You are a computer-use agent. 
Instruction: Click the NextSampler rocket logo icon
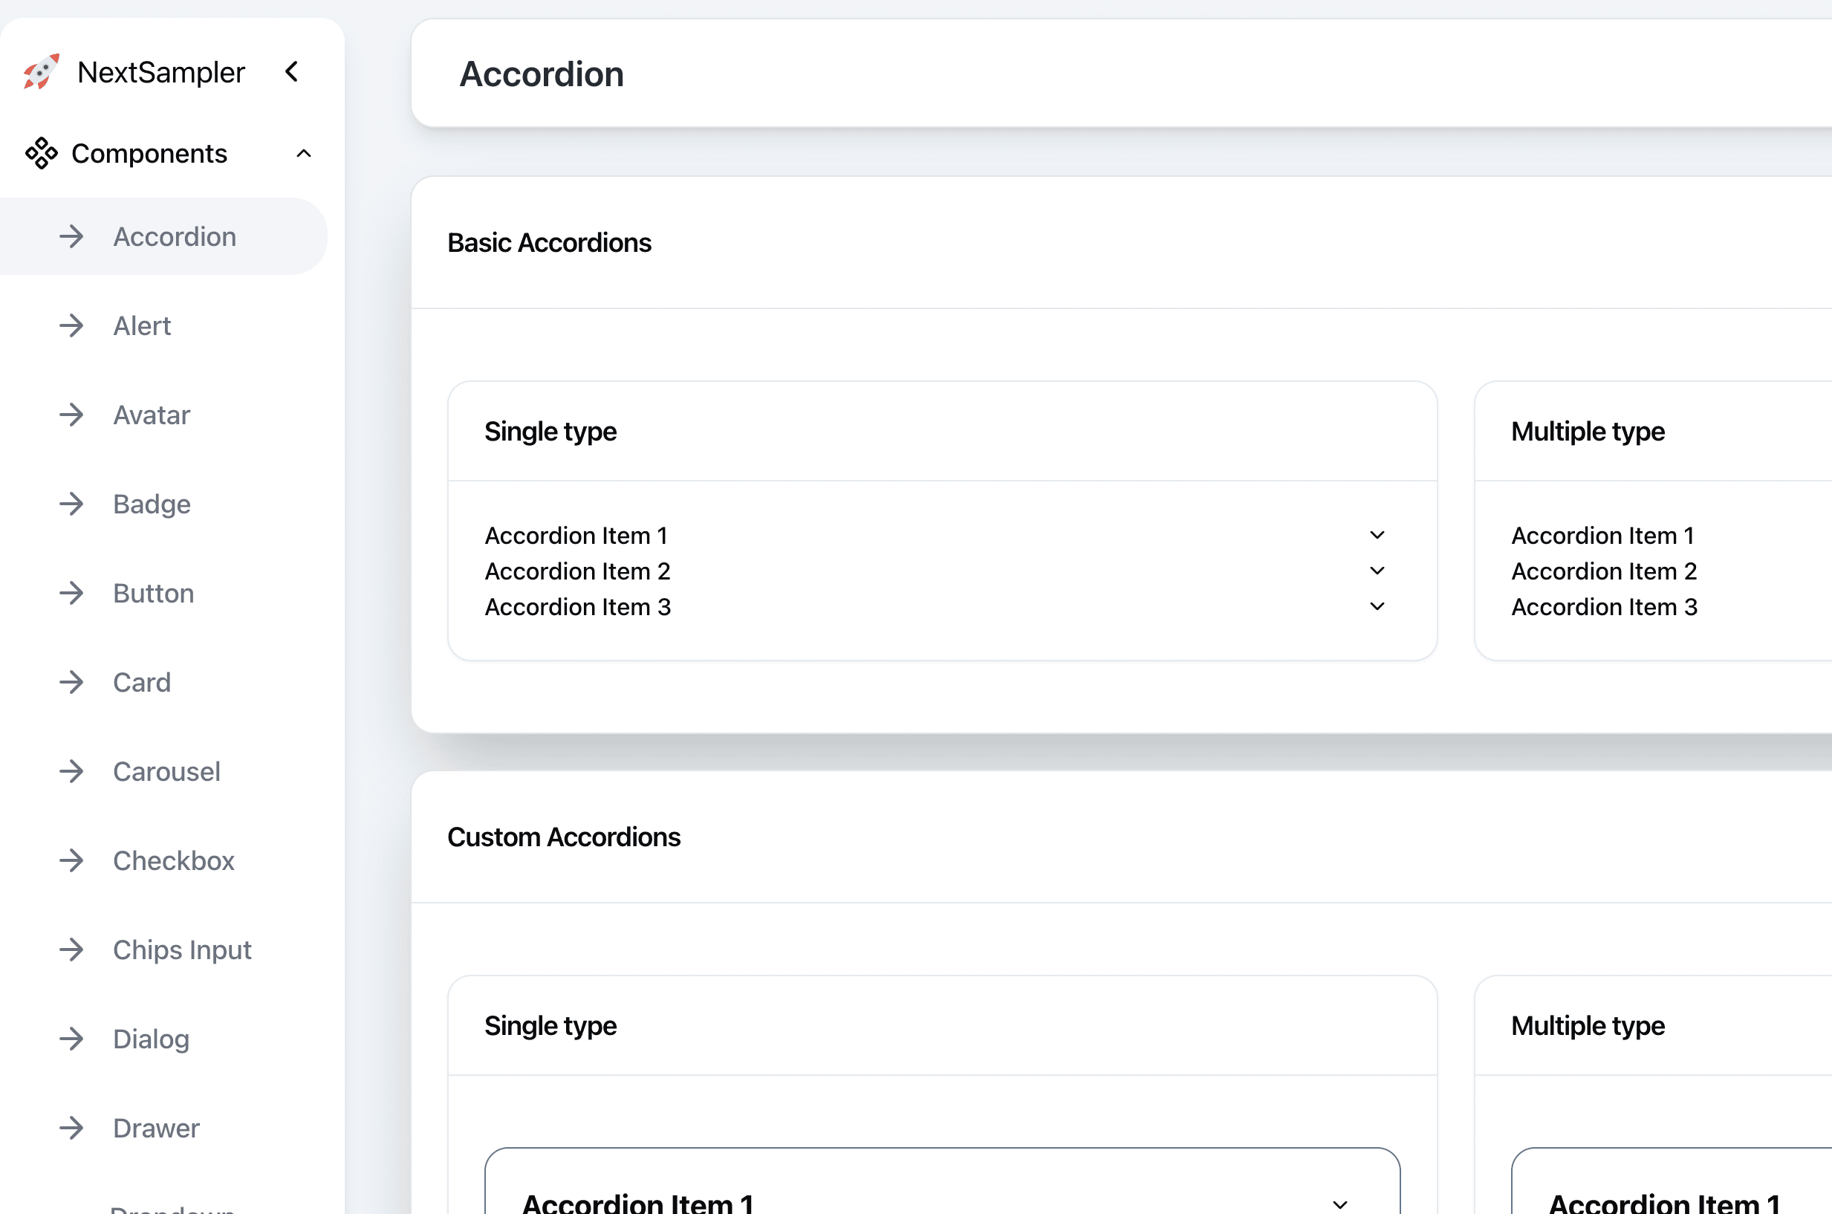[41, 72]
